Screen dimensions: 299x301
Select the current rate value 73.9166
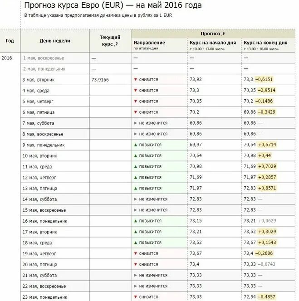[100, 79]
